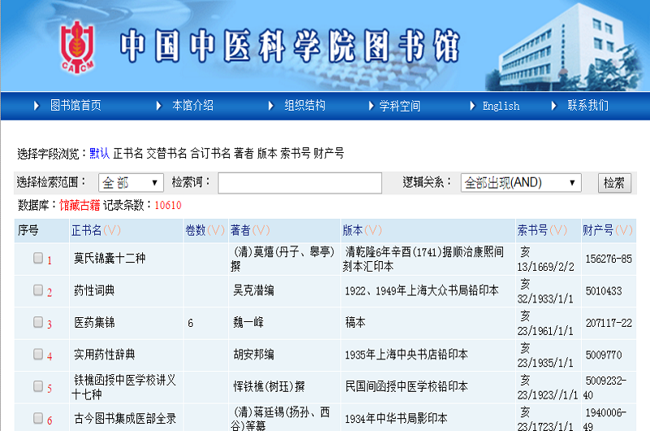Open the 逻辑关系 dropdown showing 全部出现(AND)
Screen dimensions: 650x431
(521, 182)
